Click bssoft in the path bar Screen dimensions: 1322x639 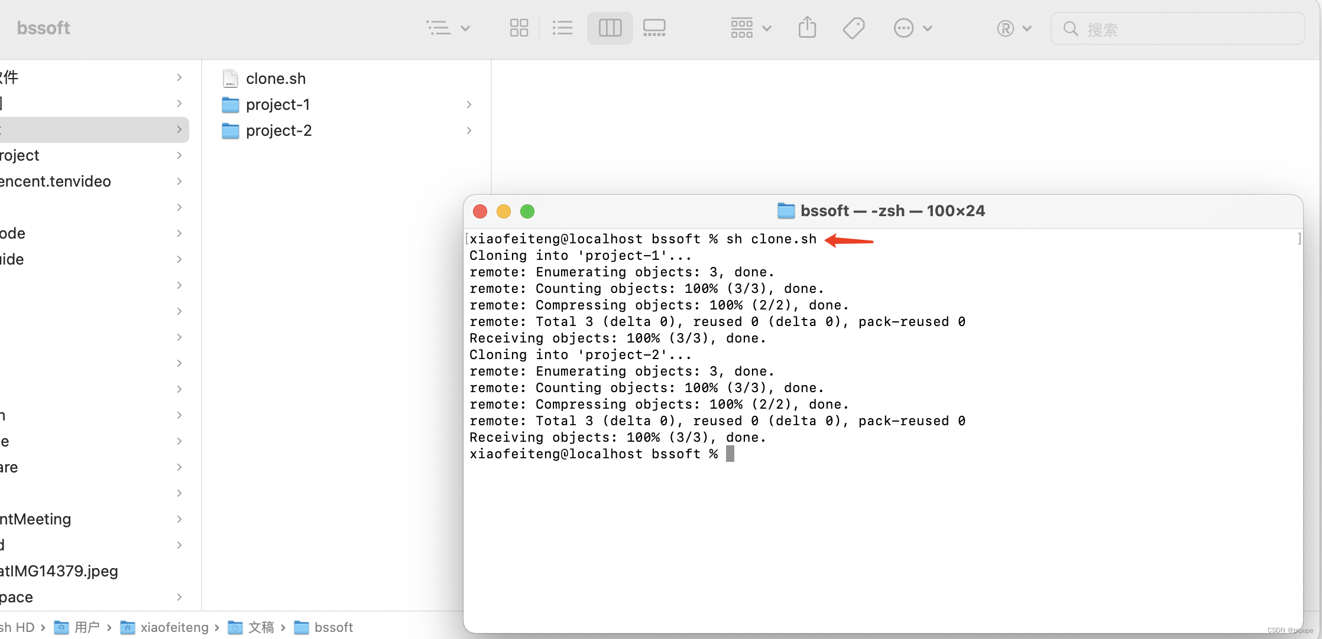323,627
